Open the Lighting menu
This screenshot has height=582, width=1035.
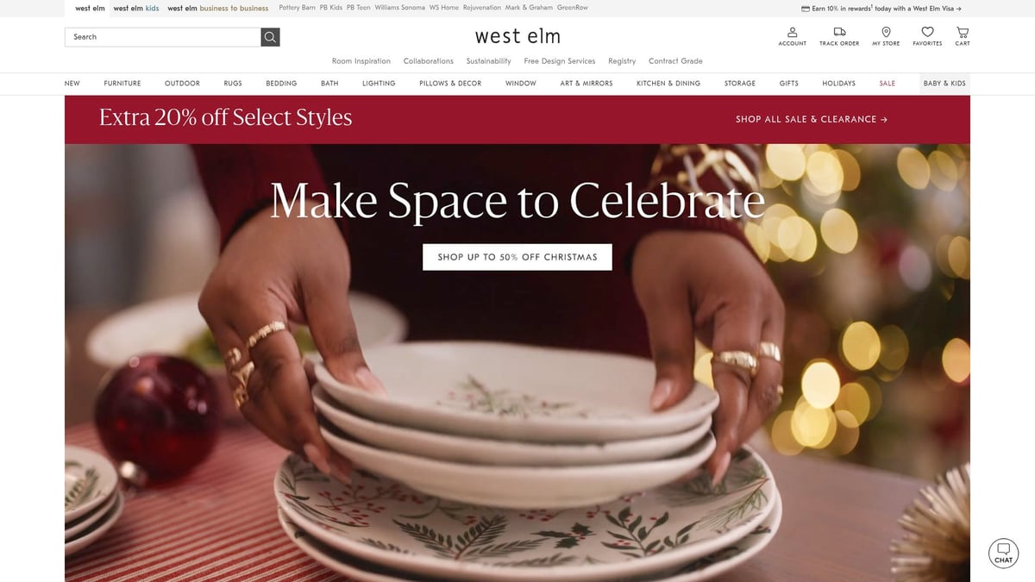(x=379, y=84)
